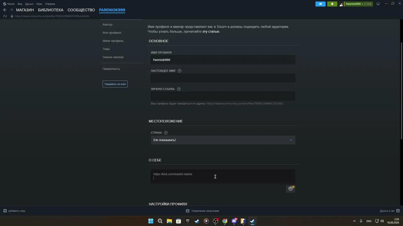This screenshot has height=226, width=403.
Task: Focus the ИМЯ ПРОФИЛЯ input field
Action: (x=223, y=60)
